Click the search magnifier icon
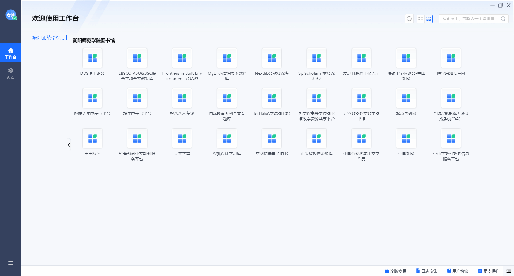 pyautogui.click(x=503, y=18)
